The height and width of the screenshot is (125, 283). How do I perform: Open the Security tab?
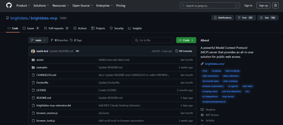pyautogui.click(x=117, y=28)
